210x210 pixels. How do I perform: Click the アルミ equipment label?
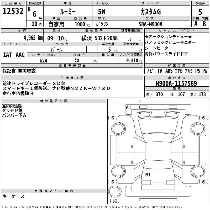[x=188, y=71]
